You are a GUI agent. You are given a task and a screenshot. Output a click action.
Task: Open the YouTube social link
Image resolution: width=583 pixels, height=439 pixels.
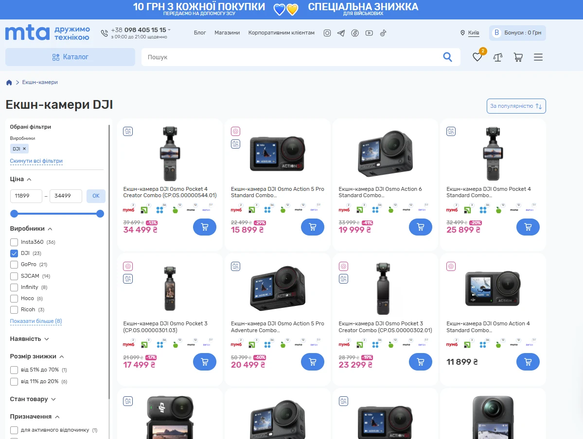369,33
